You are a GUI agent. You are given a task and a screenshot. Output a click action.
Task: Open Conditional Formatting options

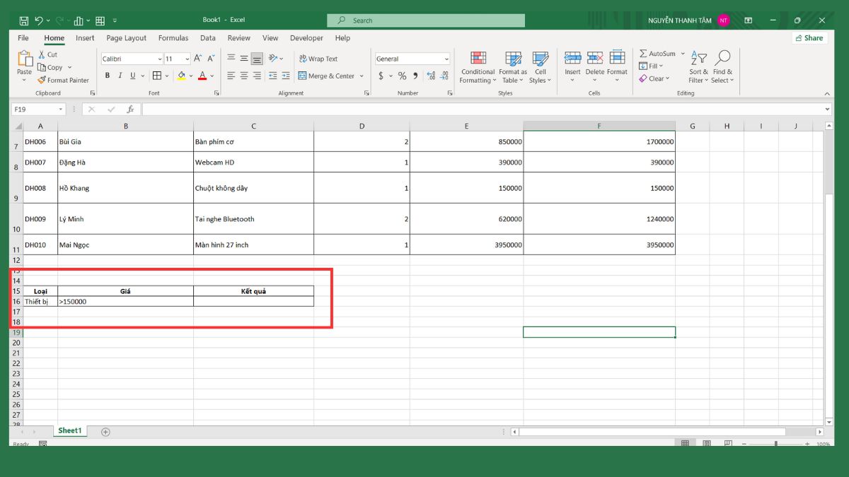coord(478,68)
